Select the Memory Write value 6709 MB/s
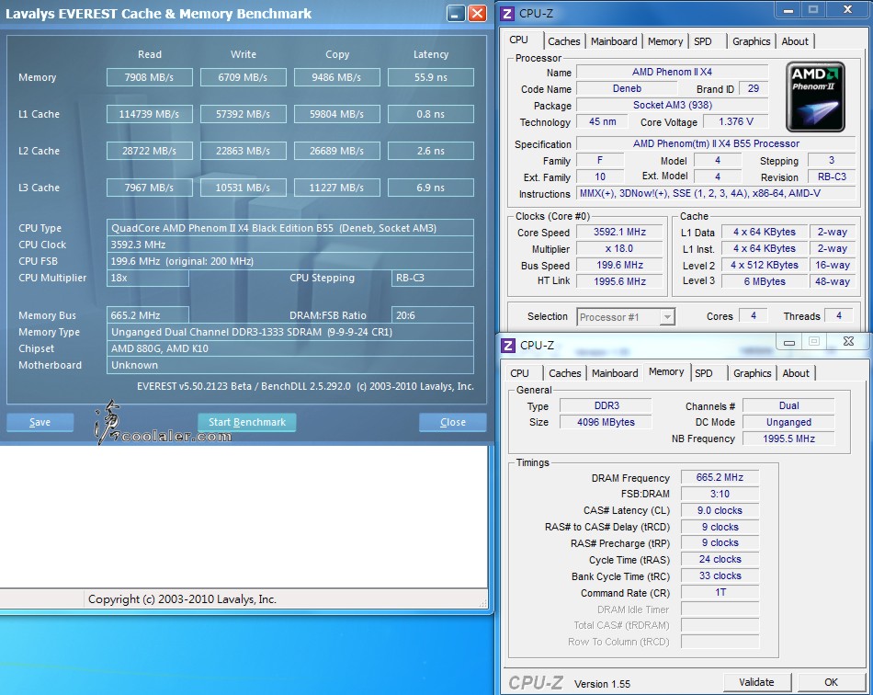This screenshot has width=873, height=695. 244,77
